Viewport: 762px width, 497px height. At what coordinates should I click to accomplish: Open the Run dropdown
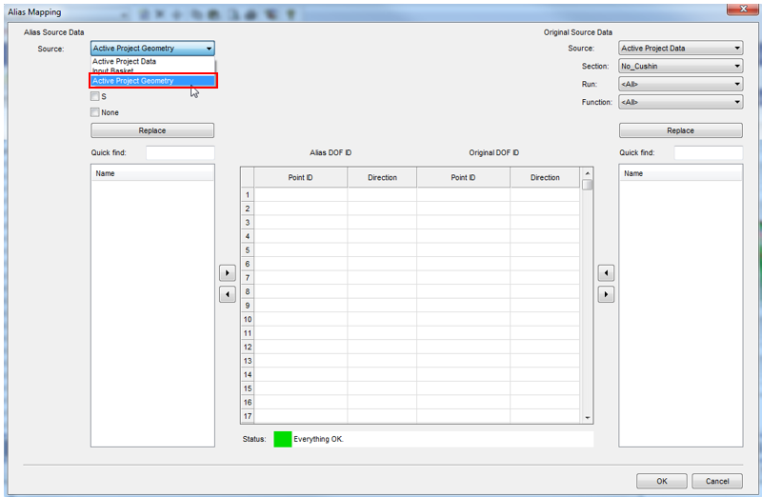coord(680,84)
